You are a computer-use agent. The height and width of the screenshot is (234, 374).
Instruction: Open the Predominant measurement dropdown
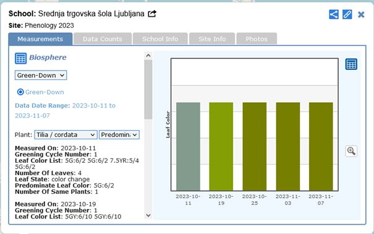pos(119,135)
